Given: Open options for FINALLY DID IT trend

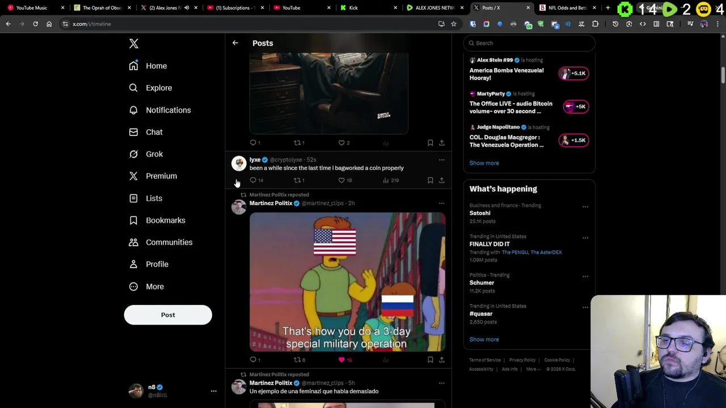Looking at the screenshot, I should point(585,237).
